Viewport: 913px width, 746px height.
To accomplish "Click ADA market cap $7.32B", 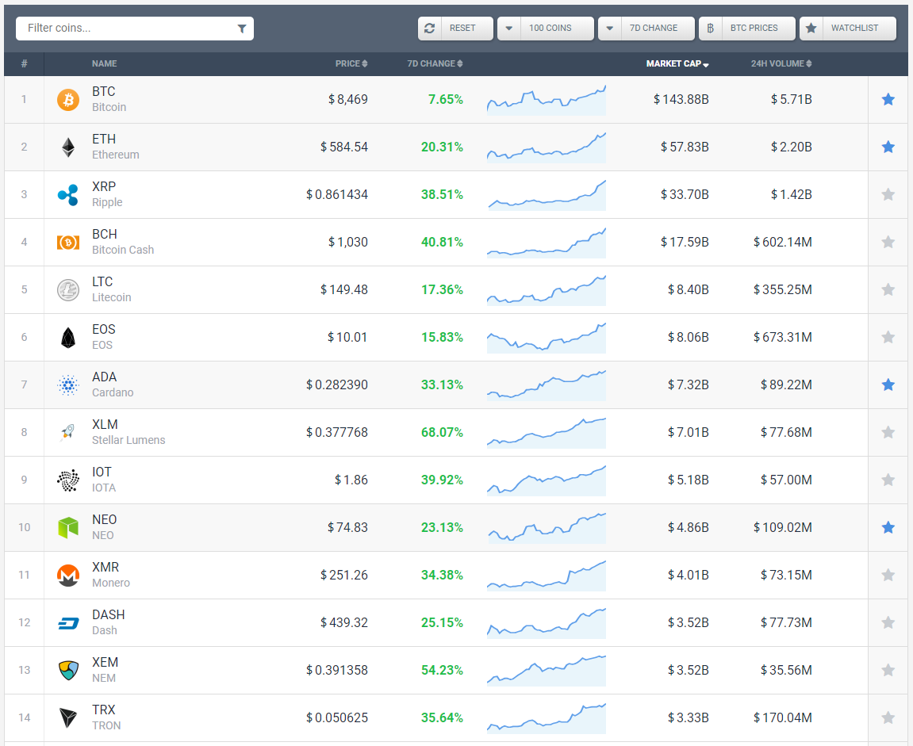I will coord(689,384).
